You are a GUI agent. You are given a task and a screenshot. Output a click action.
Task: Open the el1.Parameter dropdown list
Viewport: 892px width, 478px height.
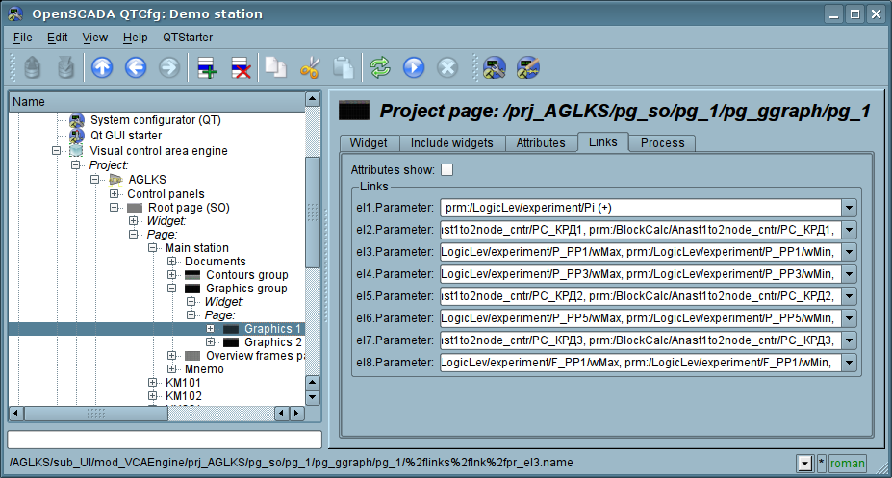tap(849, 207)
